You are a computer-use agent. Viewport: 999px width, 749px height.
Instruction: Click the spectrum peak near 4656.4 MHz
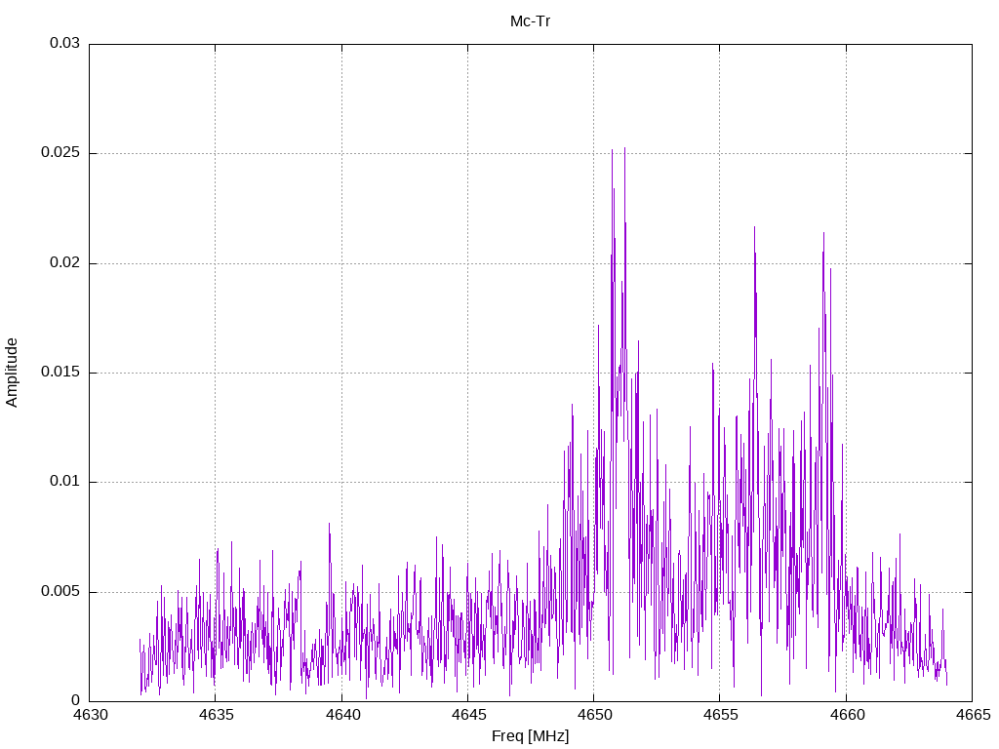[x=754, y=228]
